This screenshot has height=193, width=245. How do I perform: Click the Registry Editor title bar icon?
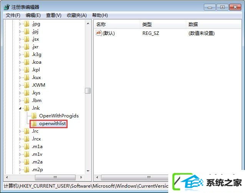(x=7, y=7)
